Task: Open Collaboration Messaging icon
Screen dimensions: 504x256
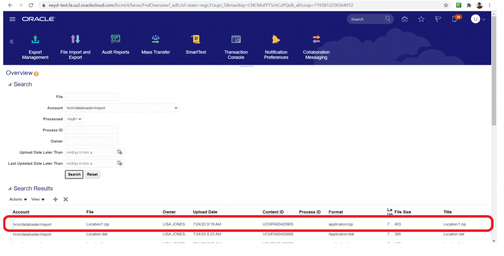Action: pyautogui.click(x=316, y=40)
